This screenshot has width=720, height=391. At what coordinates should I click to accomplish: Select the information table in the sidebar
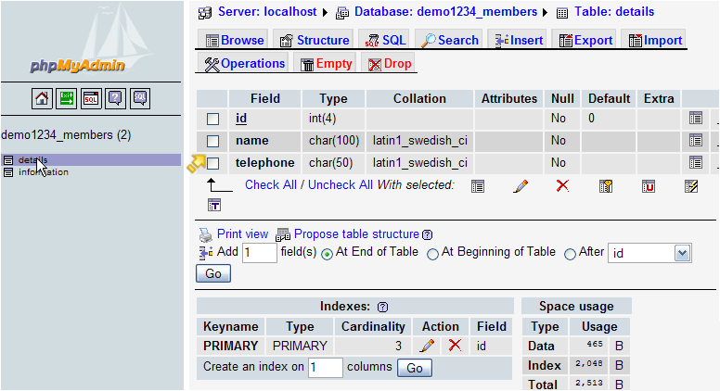point(44,172)
